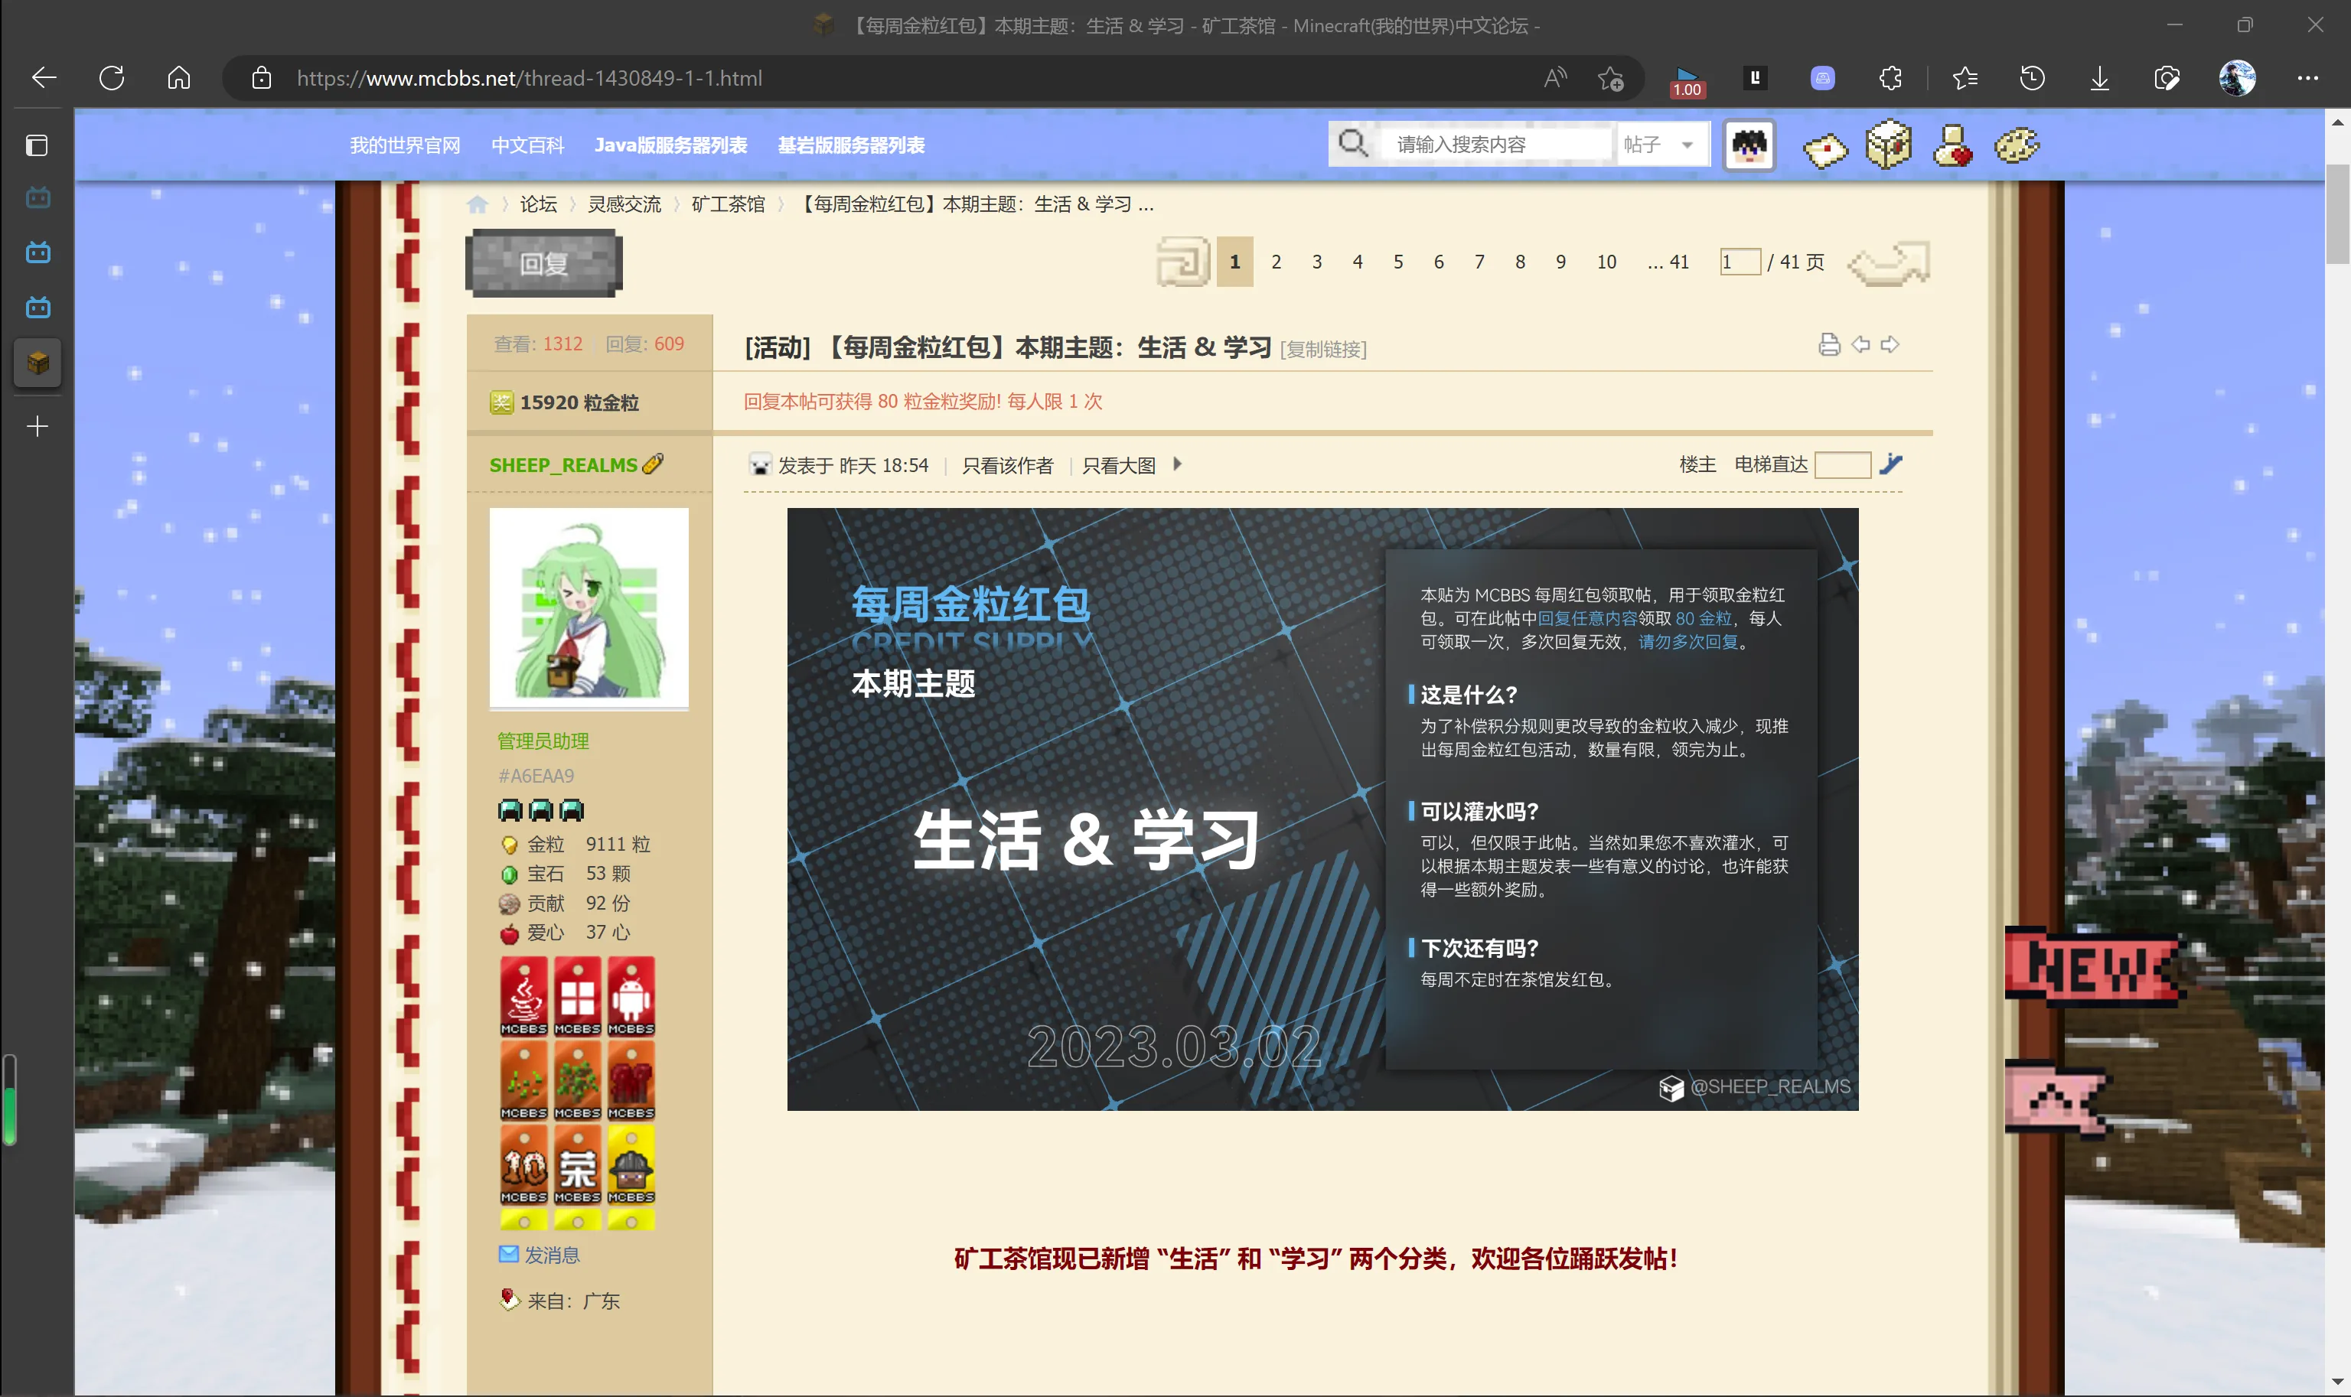Go to previous thread arrow

point(1860,344)
